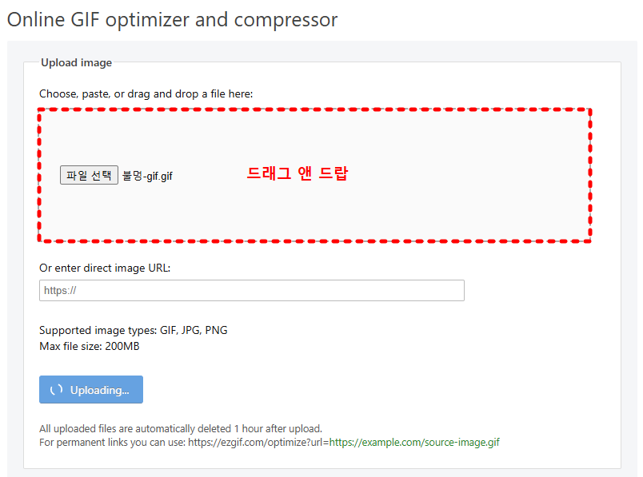Select the Upload image section heading

click(77, 62)
